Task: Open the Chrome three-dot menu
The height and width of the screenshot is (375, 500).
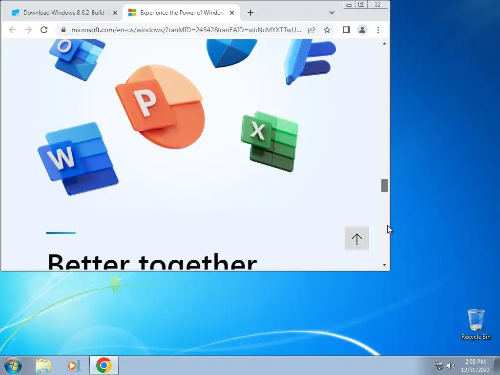Action: (378, 30)
